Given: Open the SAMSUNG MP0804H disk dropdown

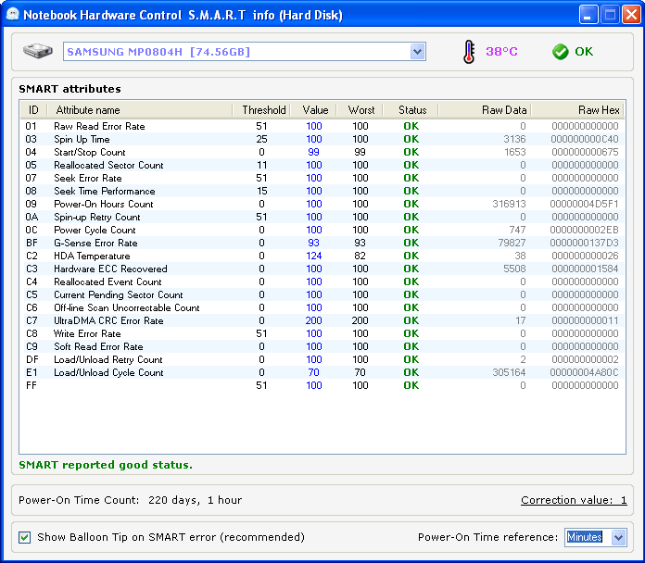Looking at the screenshot, I should tap(418, 52).
